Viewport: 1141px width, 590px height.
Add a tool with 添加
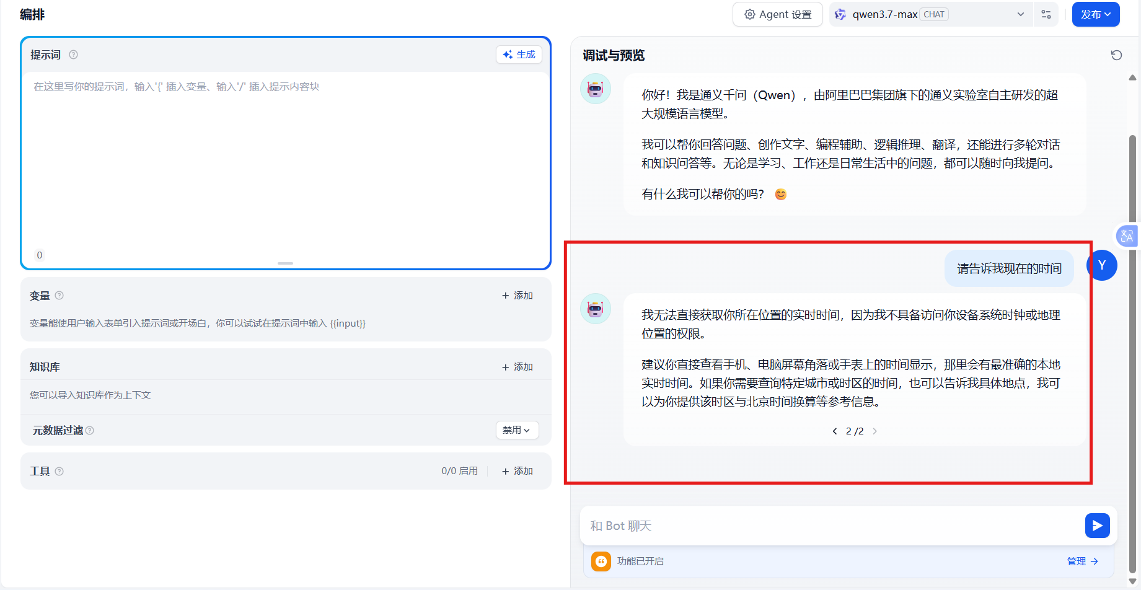click(x=518, y=471)
